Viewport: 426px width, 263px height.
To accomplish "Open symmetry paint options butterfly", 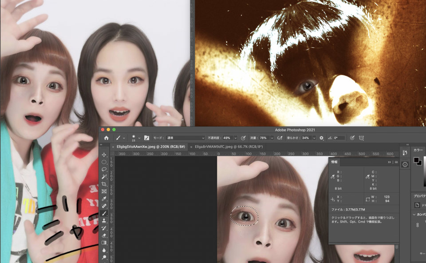I will pyautogui.click(x=361, y=138).
